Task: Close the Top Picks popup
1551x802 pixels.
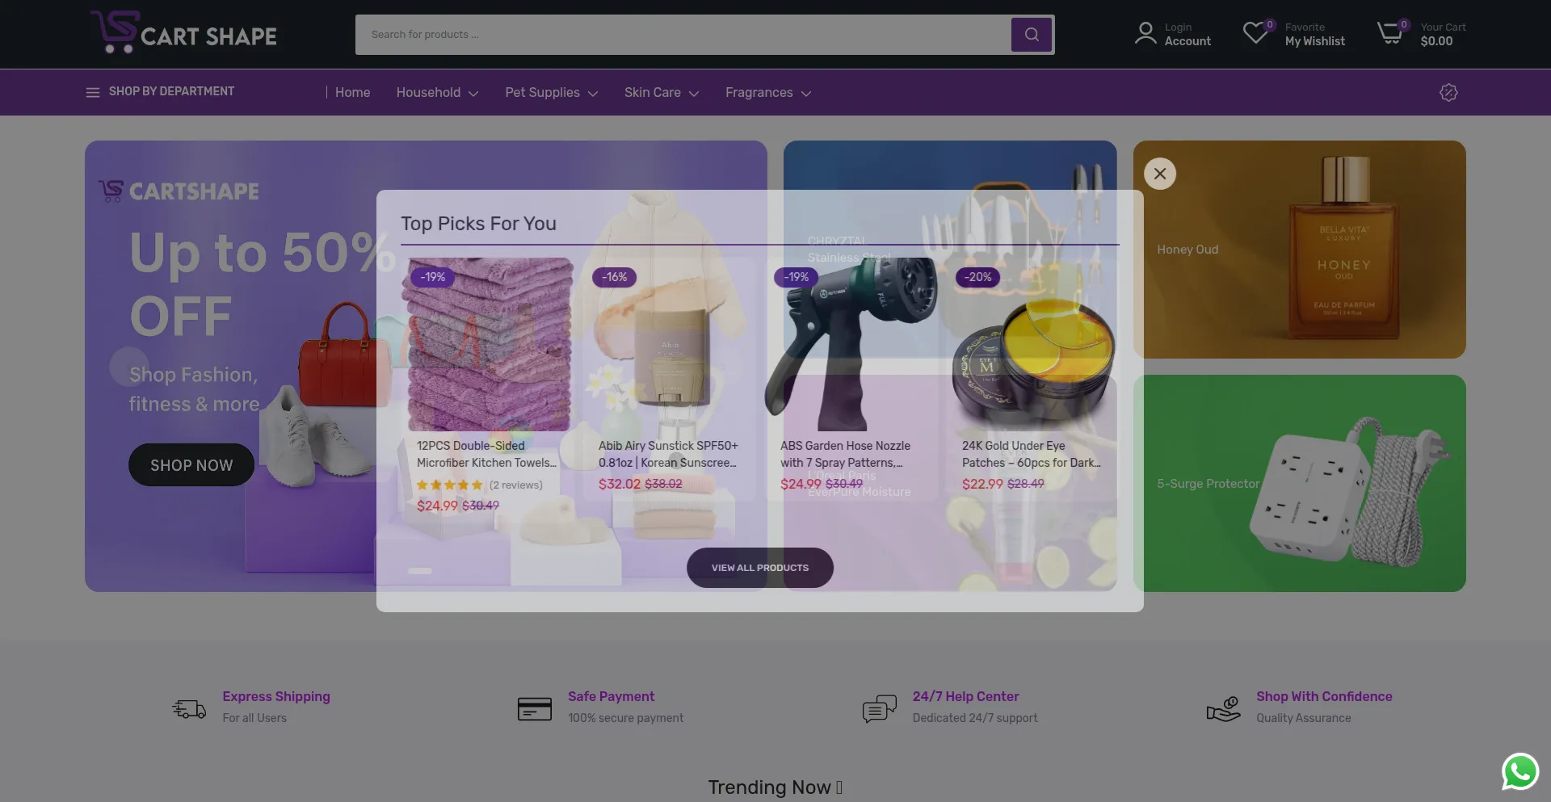Action: [x=1160, y=174]
